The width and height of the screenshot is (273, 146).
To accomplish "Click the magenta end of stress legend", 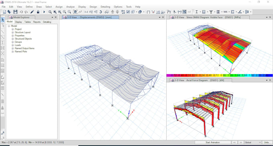I will pyautogui.click(x=169, y=75).
